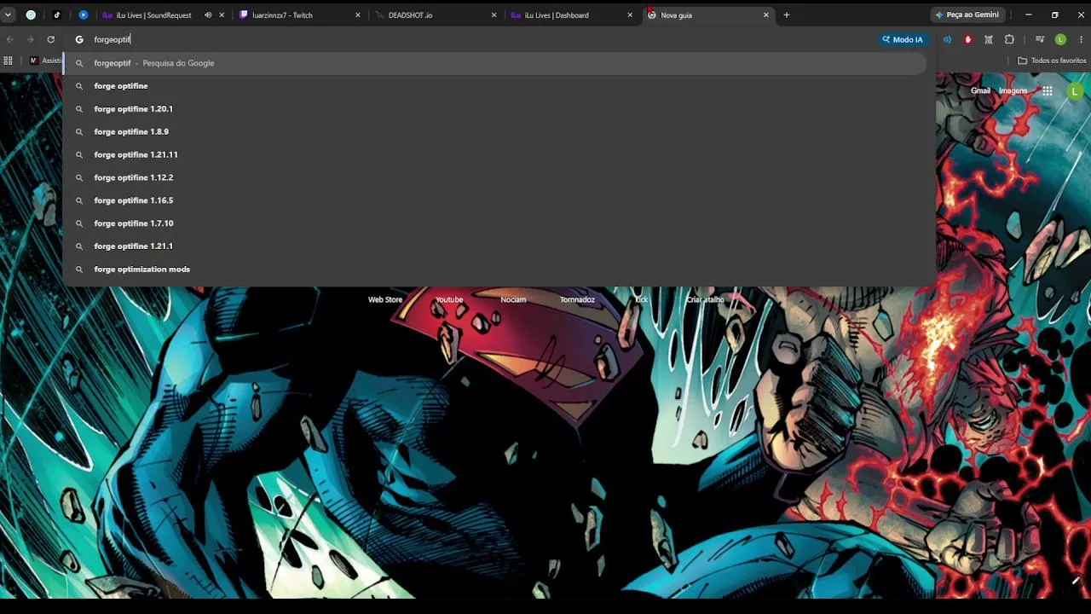The height and width of the screenshot is (614, 1091).
Task: Open the Gmail link
Action: tap(980, 91)
